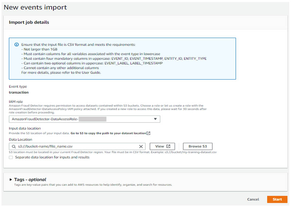The image size is (291, 207).
Task: Click the transaction event type value
Action: click(19, 93)
